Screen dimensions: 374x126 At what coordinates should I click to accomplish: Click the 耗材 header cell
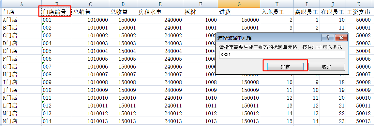[200, 12]
